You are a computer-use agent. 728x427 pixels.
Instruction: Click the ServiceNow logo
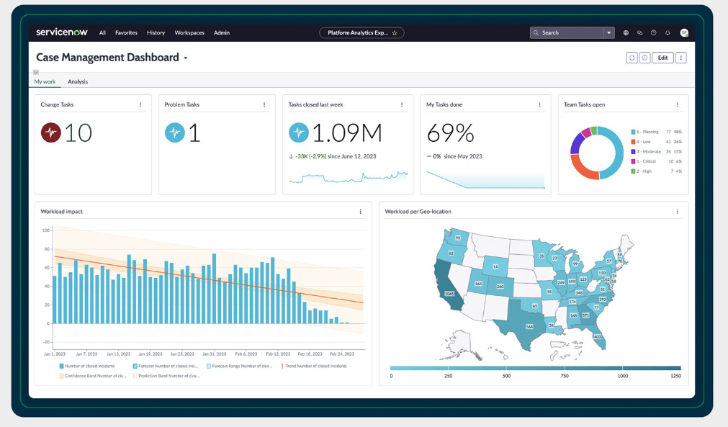(61, 32)
